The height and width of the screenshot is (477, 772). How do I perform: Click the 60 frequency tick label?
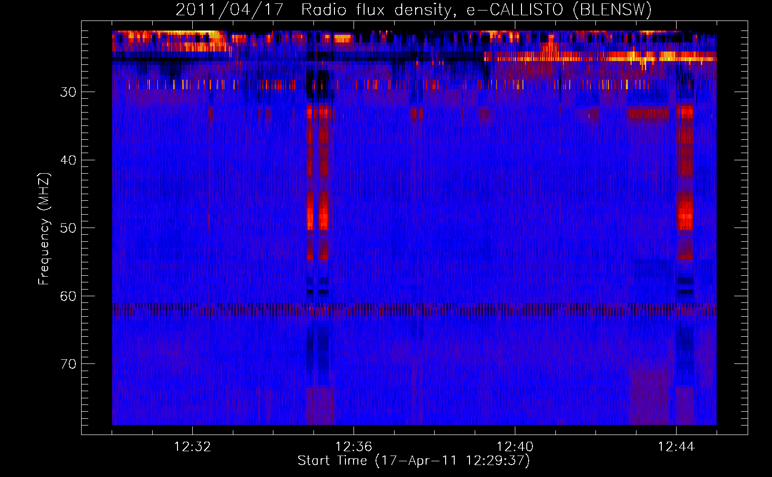pyautogui.click(x=68, y=296)
